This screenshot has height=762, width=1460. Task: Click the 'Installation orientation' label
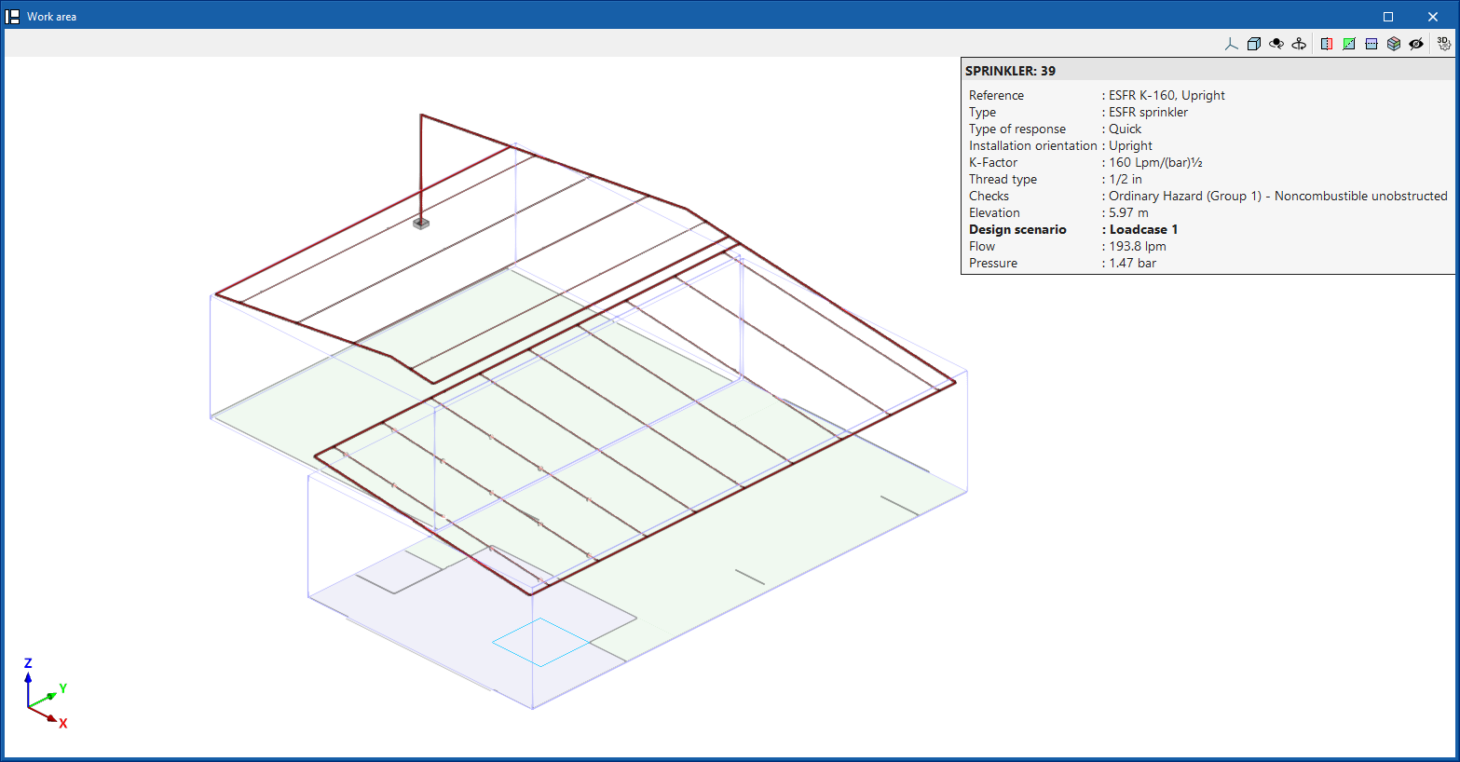1033,145
